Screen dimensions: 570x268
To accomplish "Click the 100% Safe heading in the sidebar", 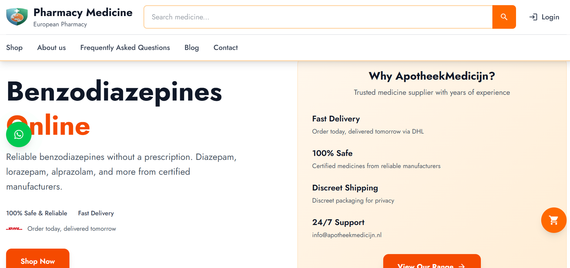I will pyautogui.click(x=332, y=153).
